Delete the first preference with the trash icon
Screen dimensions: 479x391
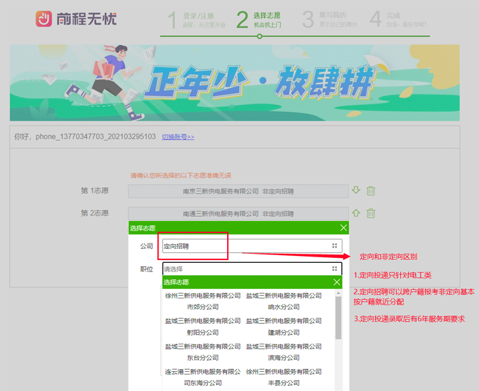pyautogui.click(x=371, y=191)
